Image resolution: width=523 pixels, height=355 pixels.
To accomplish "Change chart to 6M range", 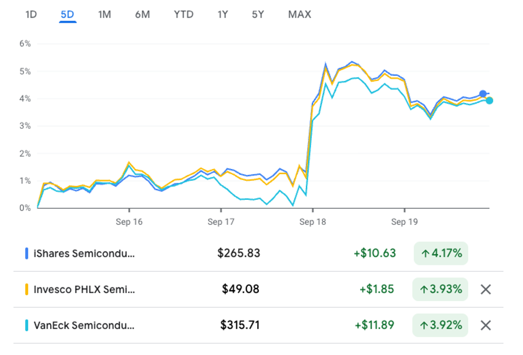I will [x=142, y=14].
